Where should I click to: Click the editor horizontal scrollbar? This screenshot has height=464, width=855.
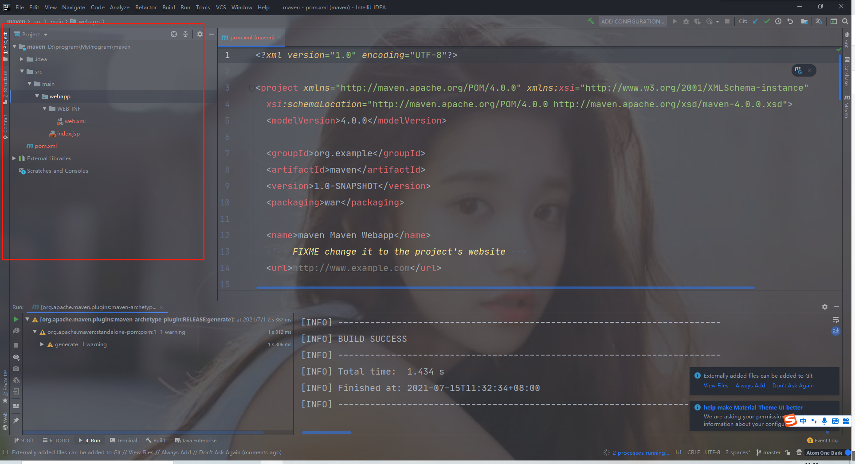505,288
